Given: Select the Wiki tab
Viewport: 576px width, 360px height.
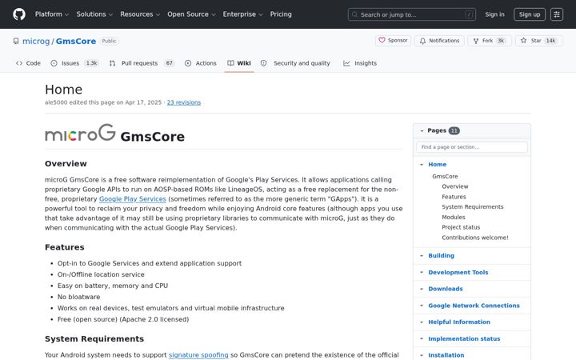Looking at the screenshot, I should 239,63.
